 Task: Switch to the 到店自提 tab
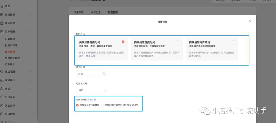click(113, 12)
